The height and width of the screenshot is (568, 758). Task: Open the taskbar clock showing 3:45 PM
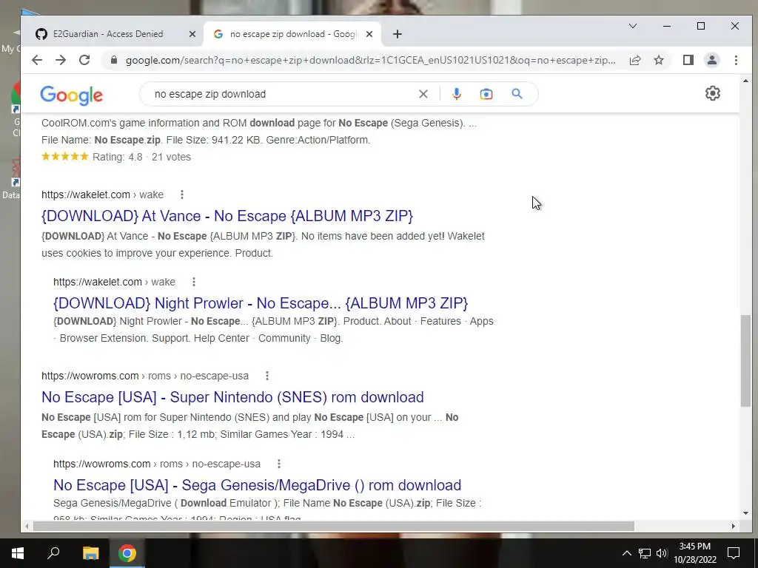pos(694,553)
